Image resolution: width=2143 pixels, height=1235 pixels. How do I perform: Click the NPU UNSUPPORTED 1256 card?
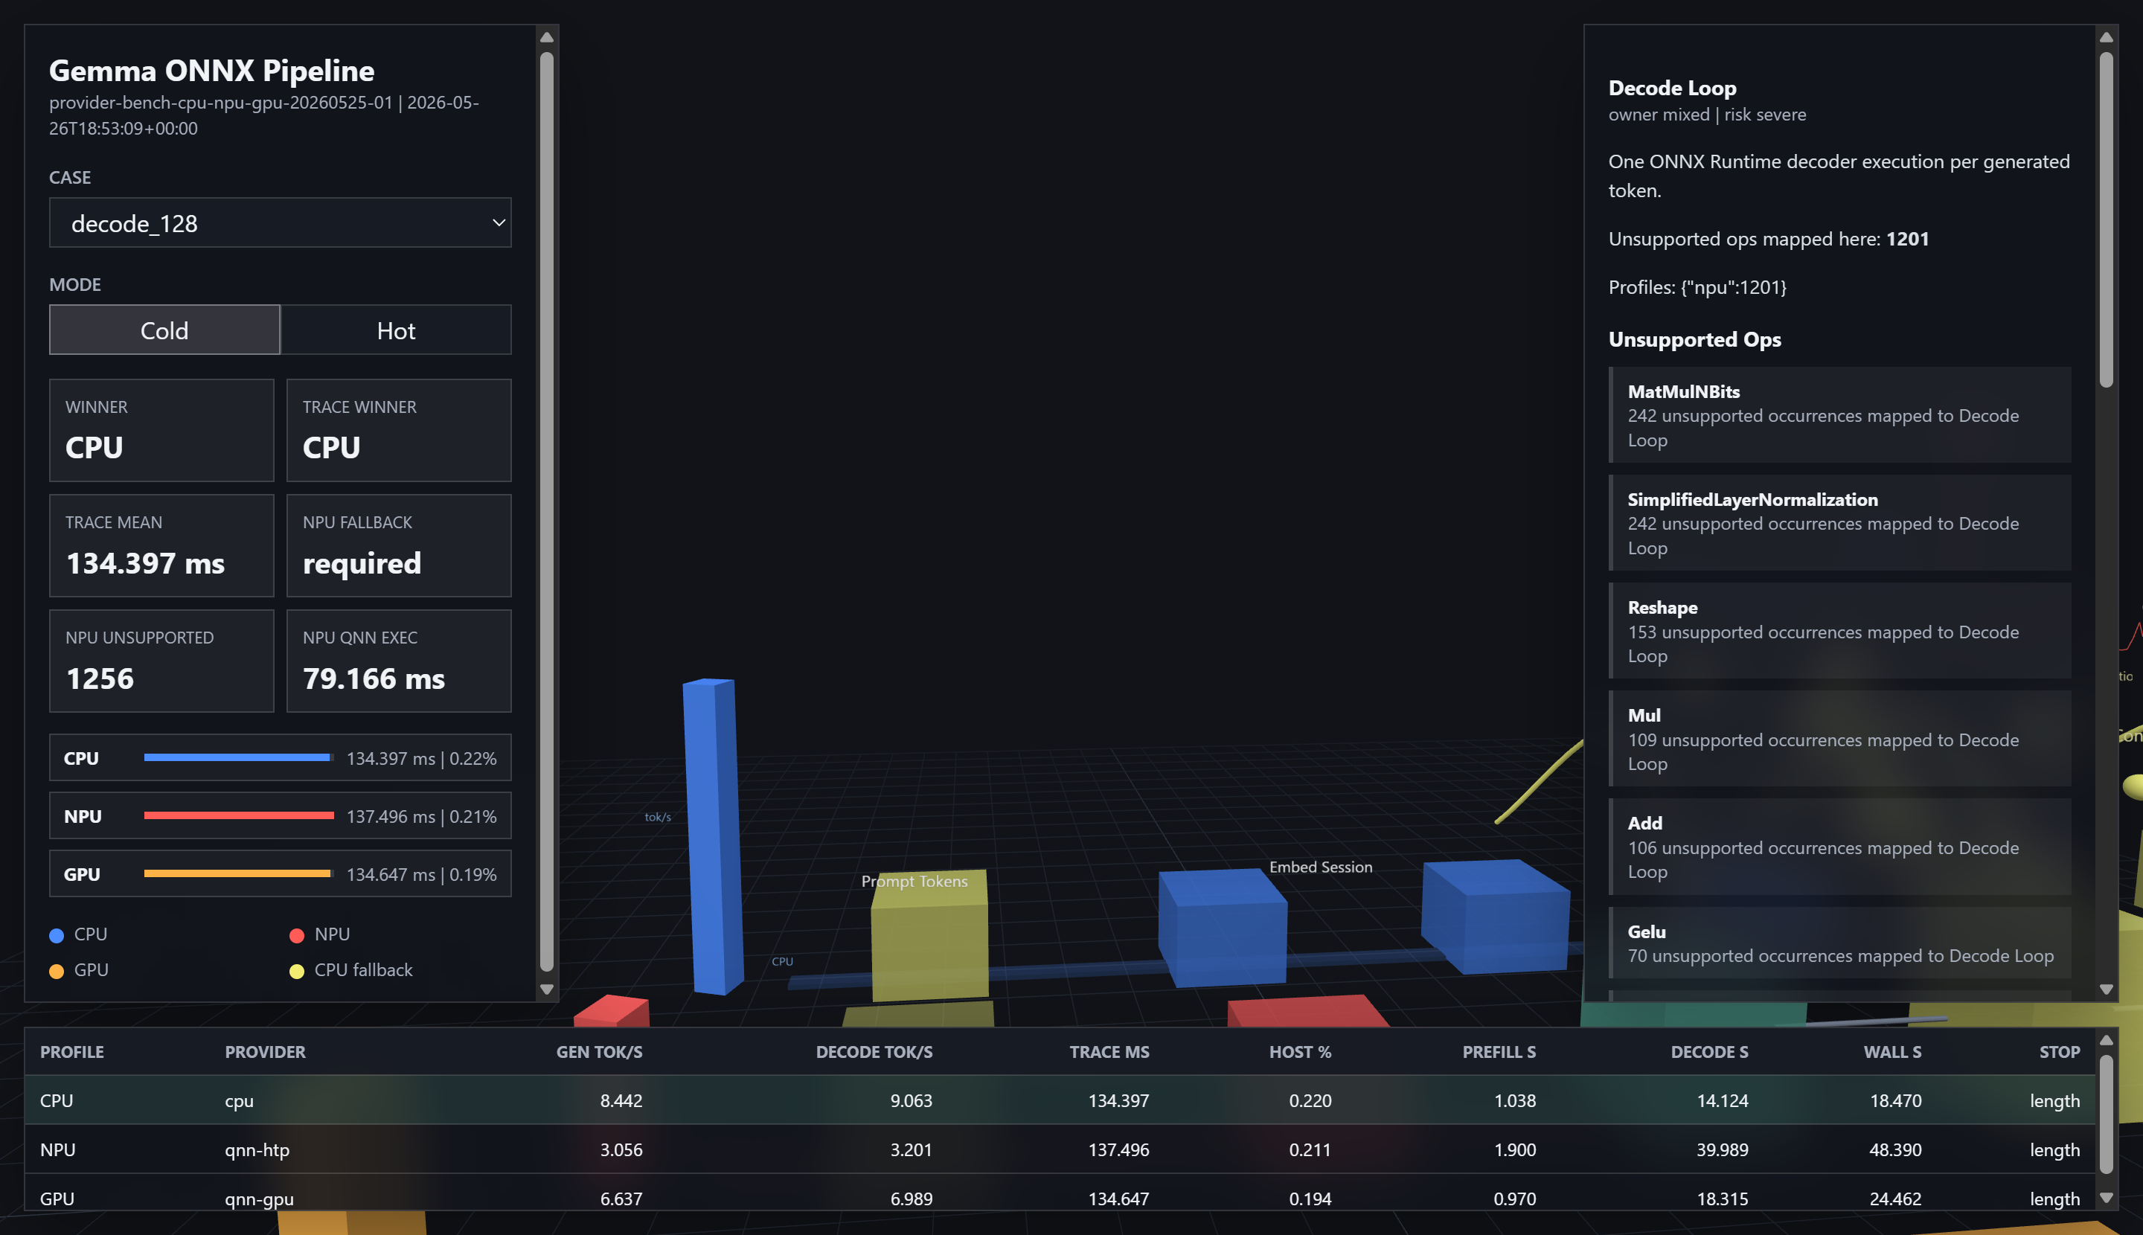click(x=161, y=661)
